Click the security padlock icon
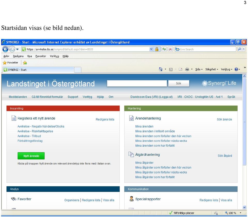Image resolution: width=248 pixels, height=217 pixels. coord(157,49)
